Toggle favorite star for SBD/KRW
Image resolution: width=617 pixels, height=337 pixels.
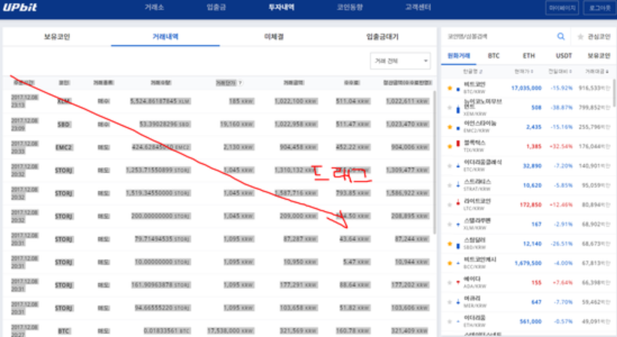(449, 244)
